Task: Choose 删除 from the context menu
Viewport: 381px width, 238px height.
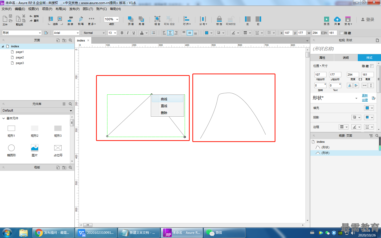Action: coord(167,113)
